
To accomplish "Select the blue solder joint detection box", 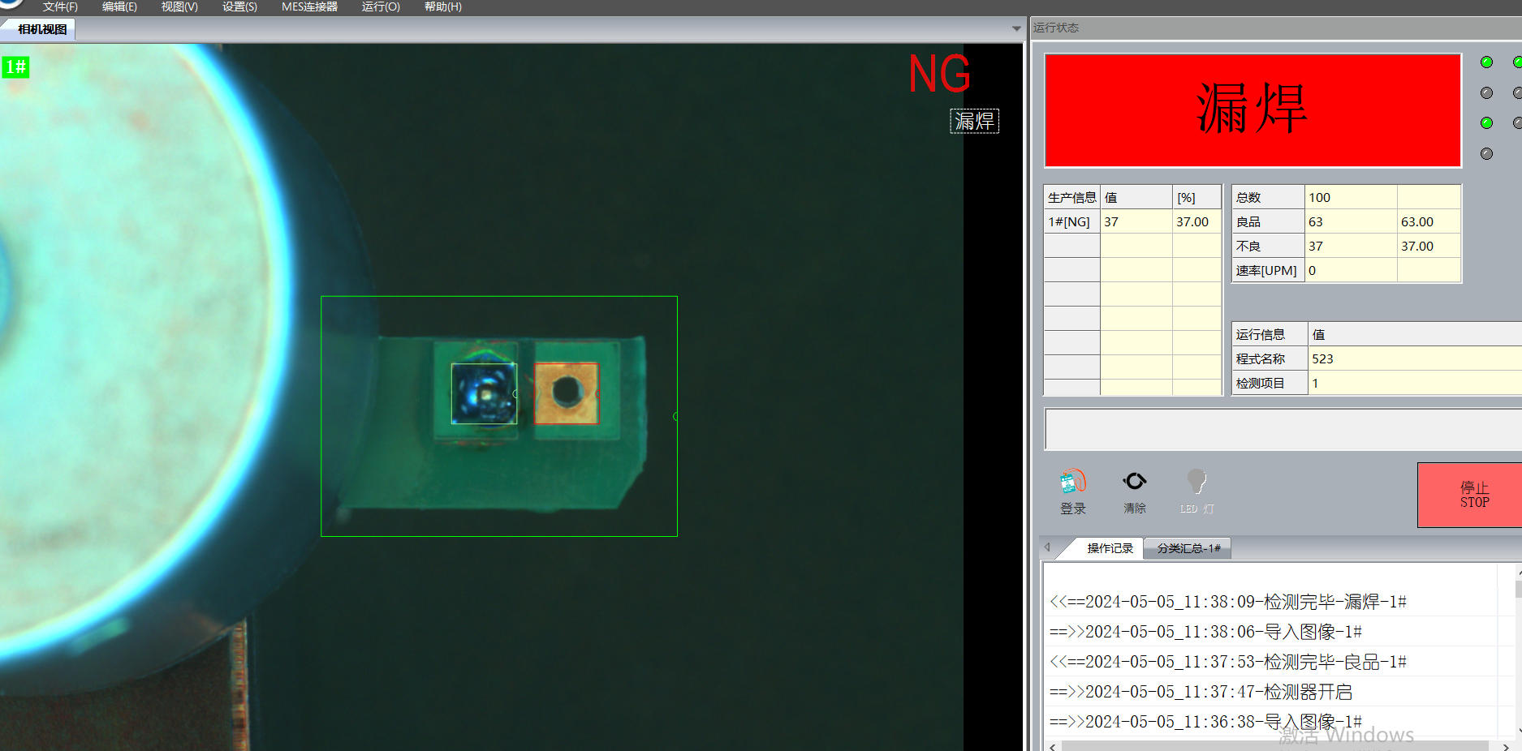I will click(x=484, y=393).
